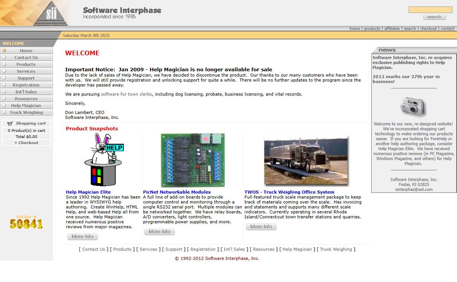457x282 pixels.
Task: Click Int'l Sales in the footer links
Action: pyautogui.click(x=234, y=249)
